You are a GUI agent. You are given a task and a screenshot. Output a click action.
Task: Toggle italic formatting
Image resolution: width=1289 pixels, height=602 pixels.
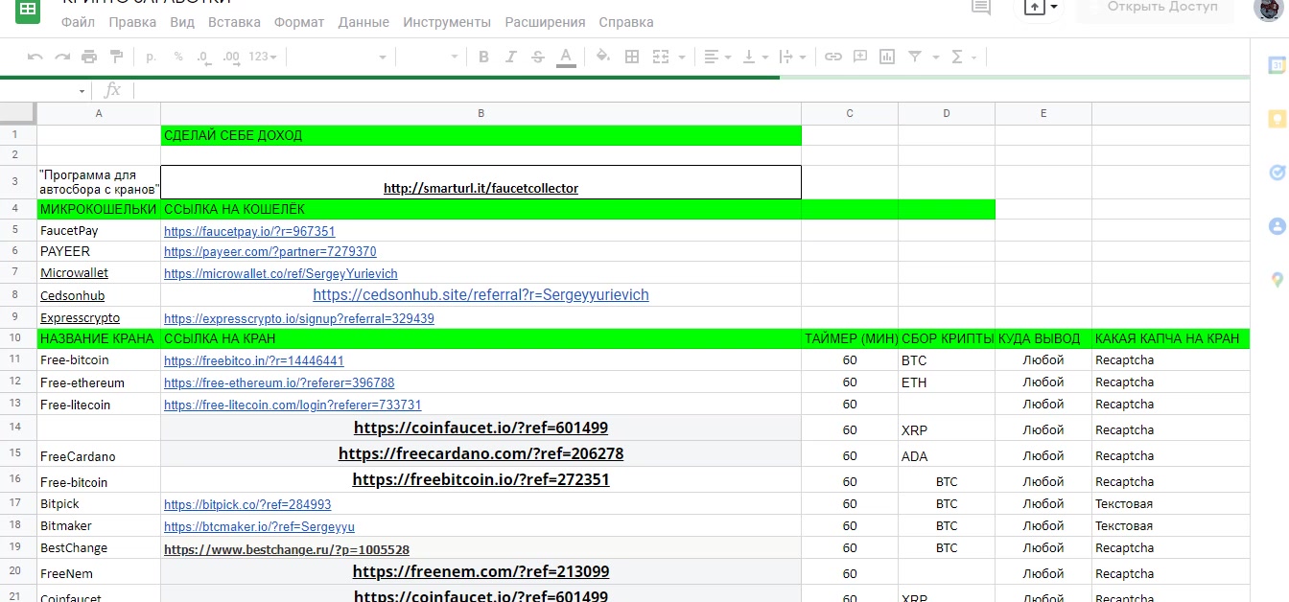click(511, 58)
